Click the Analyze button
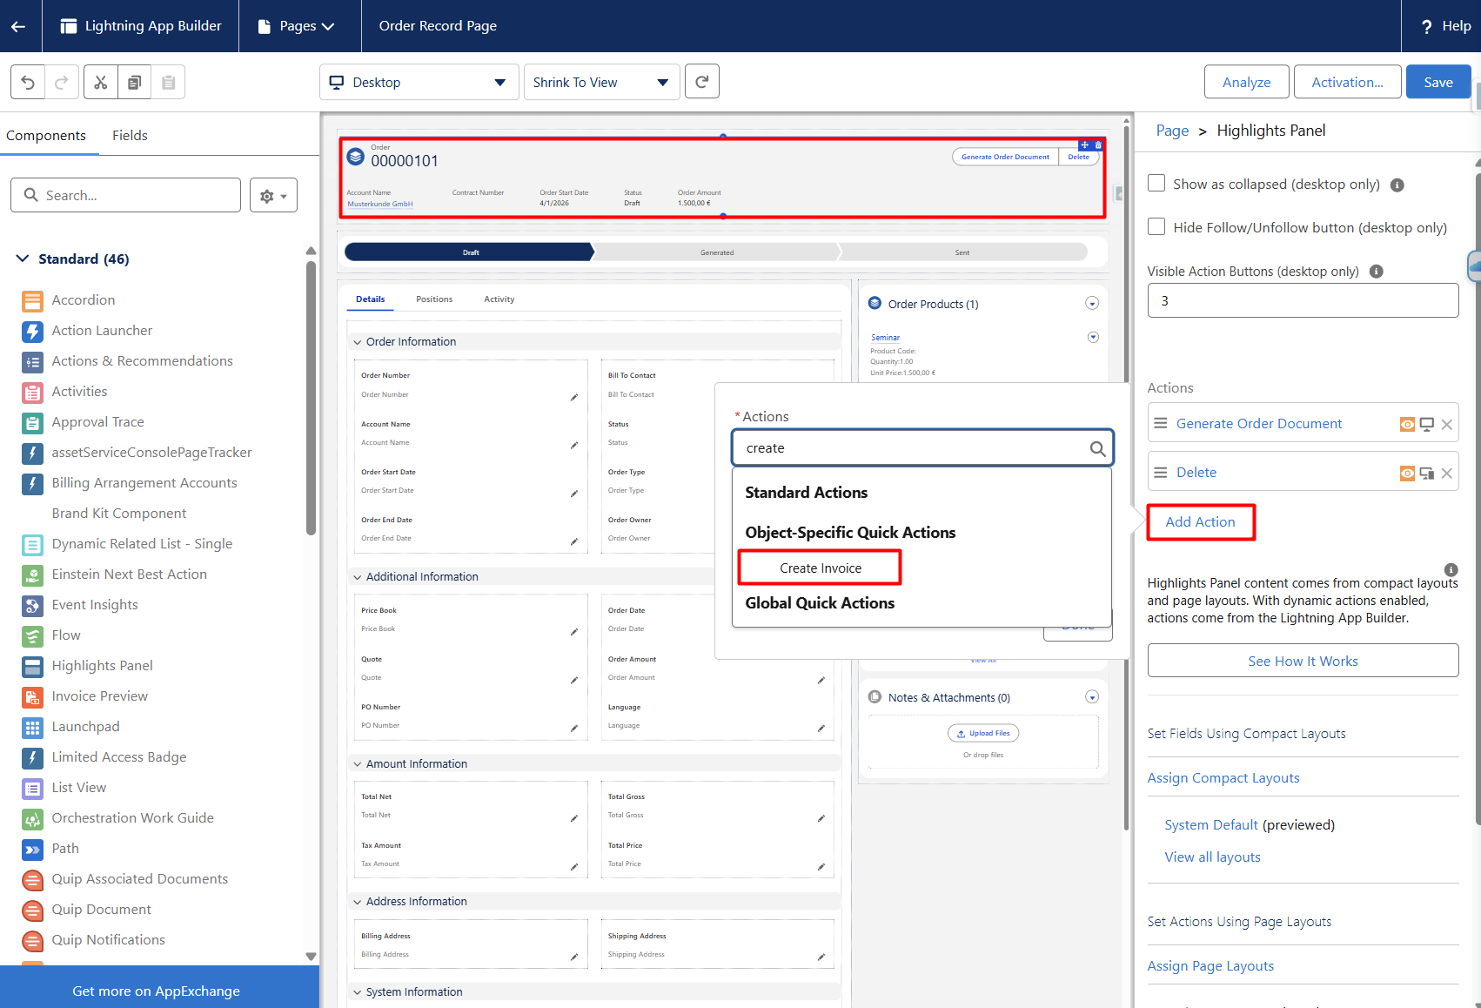This screenshot has height=1008, width=1481. click(1246, 82)
